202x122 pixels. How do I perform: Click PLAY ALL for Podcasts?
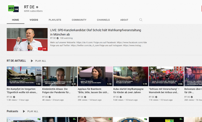pyautogui.click(x=33, y=111)
